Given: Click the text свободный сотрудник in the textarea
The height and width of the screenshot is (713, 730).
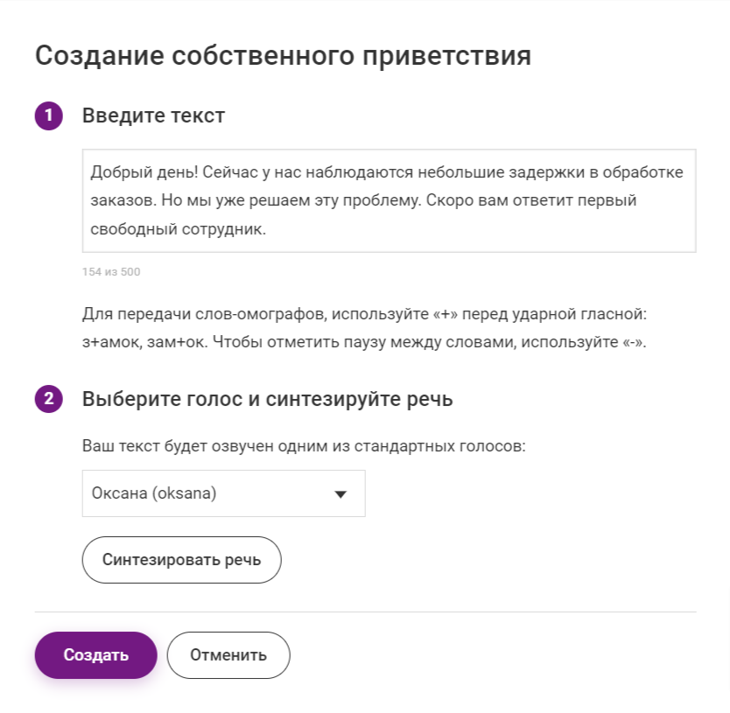Looking at the screenshot, I should point(189,230).
